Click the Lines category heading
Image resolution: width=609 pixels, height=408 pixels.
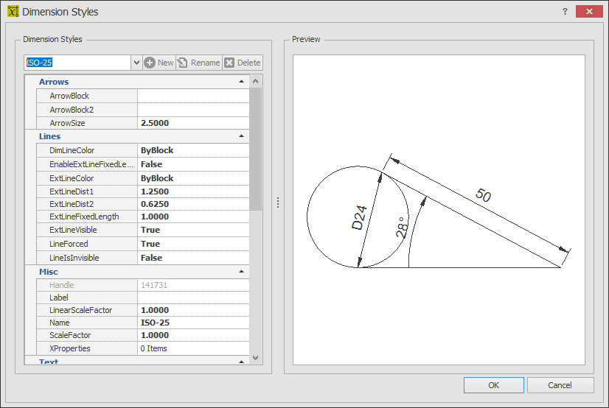[x=49, y=136]
